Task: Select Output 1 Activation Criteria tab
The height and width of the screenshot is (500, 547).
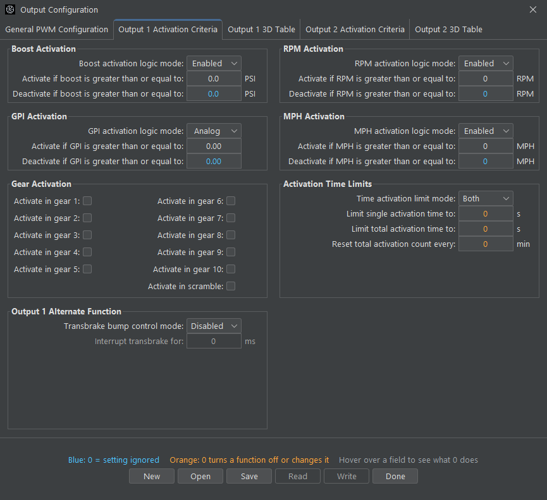Action: pos(168,30)
